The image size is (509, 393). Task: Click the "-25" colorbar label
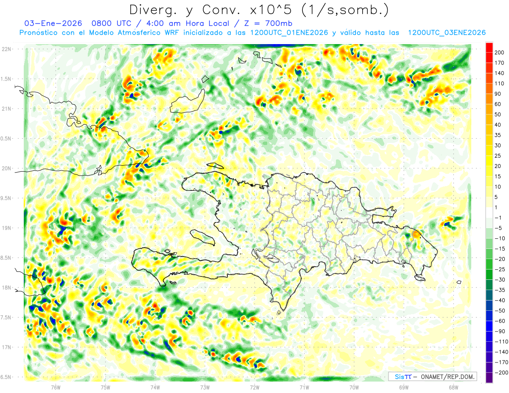coord(499,269)
